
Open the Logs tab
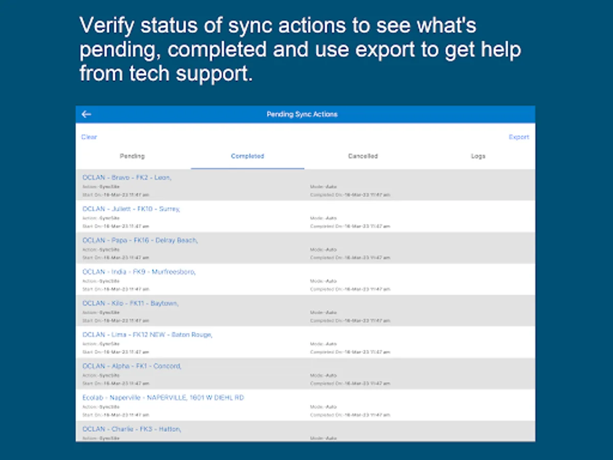tap(478, 156)
